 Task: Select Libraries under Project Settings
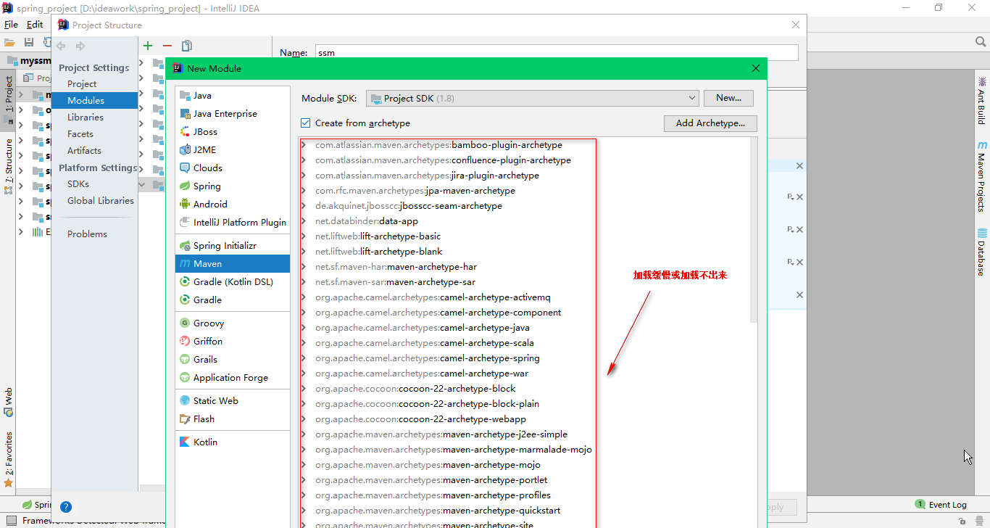(86, 117)
